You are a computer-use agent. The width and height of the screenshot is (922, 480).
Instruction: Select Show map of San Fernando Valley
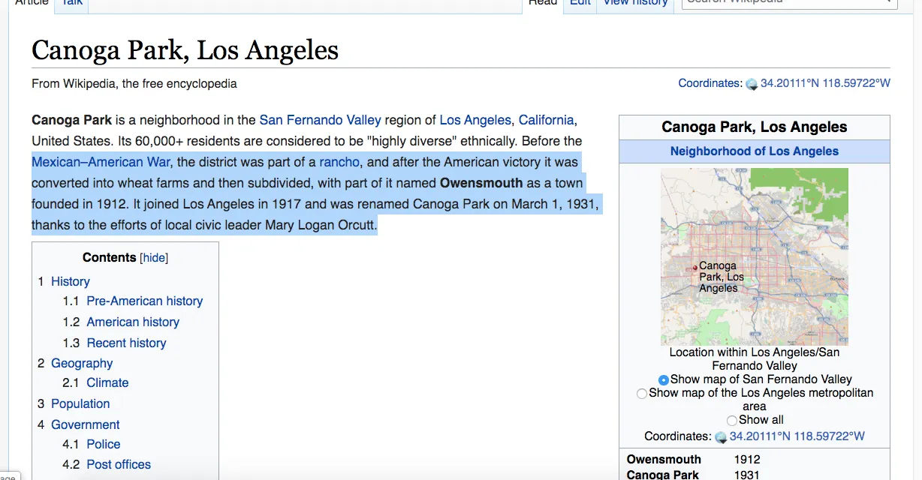click(x=663, y=380)
